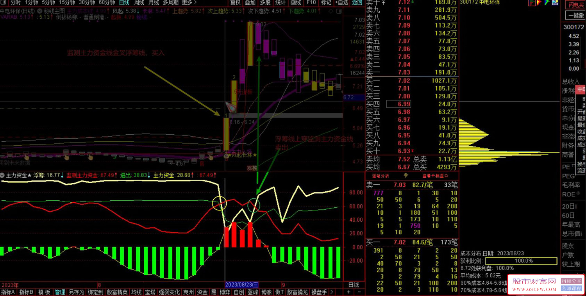This screenshot has height=296, width=586.
Task: Select the 殷富擒龙 indicator tab
Action: [x=298, y=292]
